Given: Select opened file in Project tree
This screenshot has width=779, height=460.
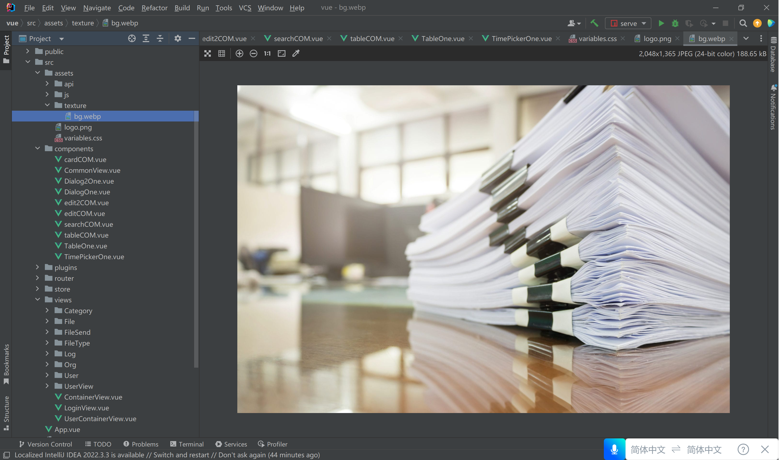Looking at the screenshot, I should point(132,38).
